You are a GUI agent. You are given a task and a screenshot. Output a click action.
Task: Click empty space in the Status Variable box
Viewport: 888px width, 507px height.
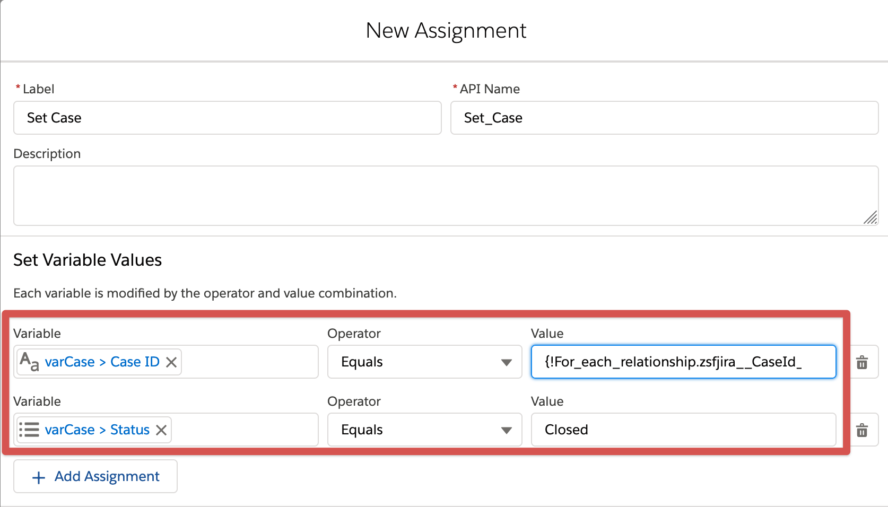(244, 430)
